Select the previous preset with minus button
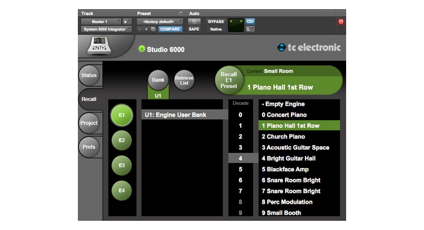Screen dimensions: 424x230 point(140,29)
